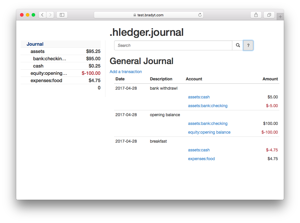Reload the page with the refresh icon

200,15
